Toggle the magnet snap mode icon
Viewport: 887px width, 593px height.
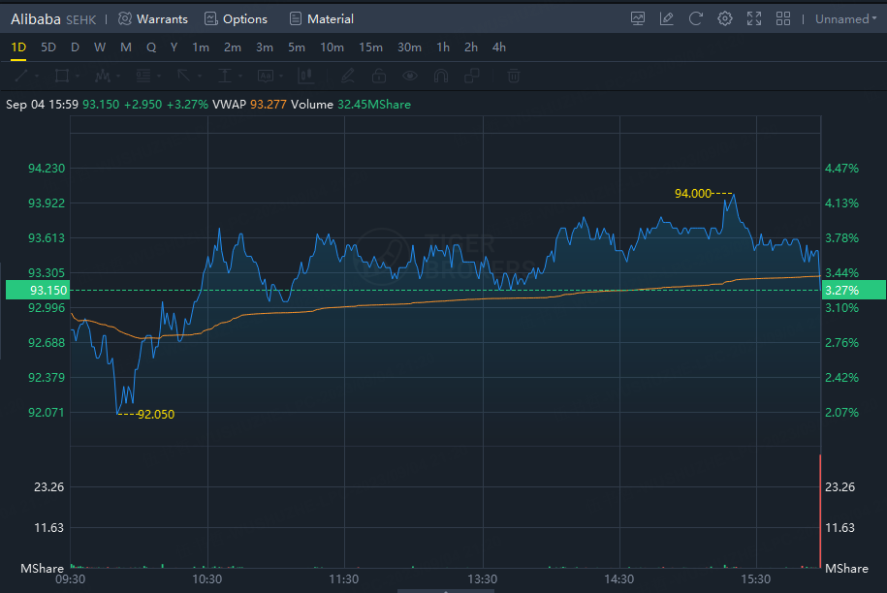point(441,76)
